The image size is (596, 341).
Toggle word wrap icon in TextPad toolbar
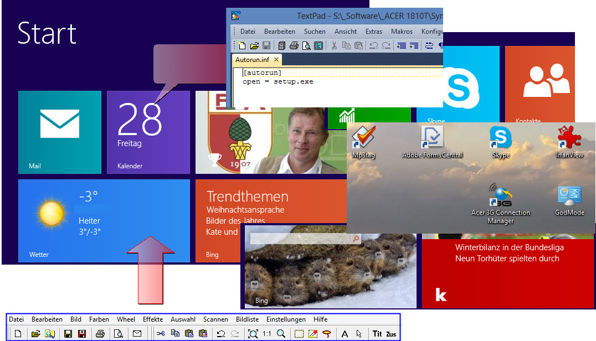click(x=429, y=46)
